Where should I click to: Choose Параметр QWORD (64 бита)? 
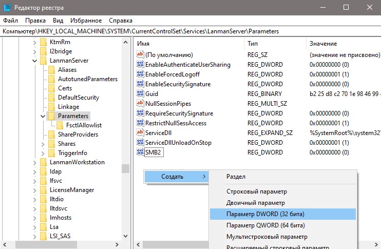pyautogui.click(x=283, y=225)
